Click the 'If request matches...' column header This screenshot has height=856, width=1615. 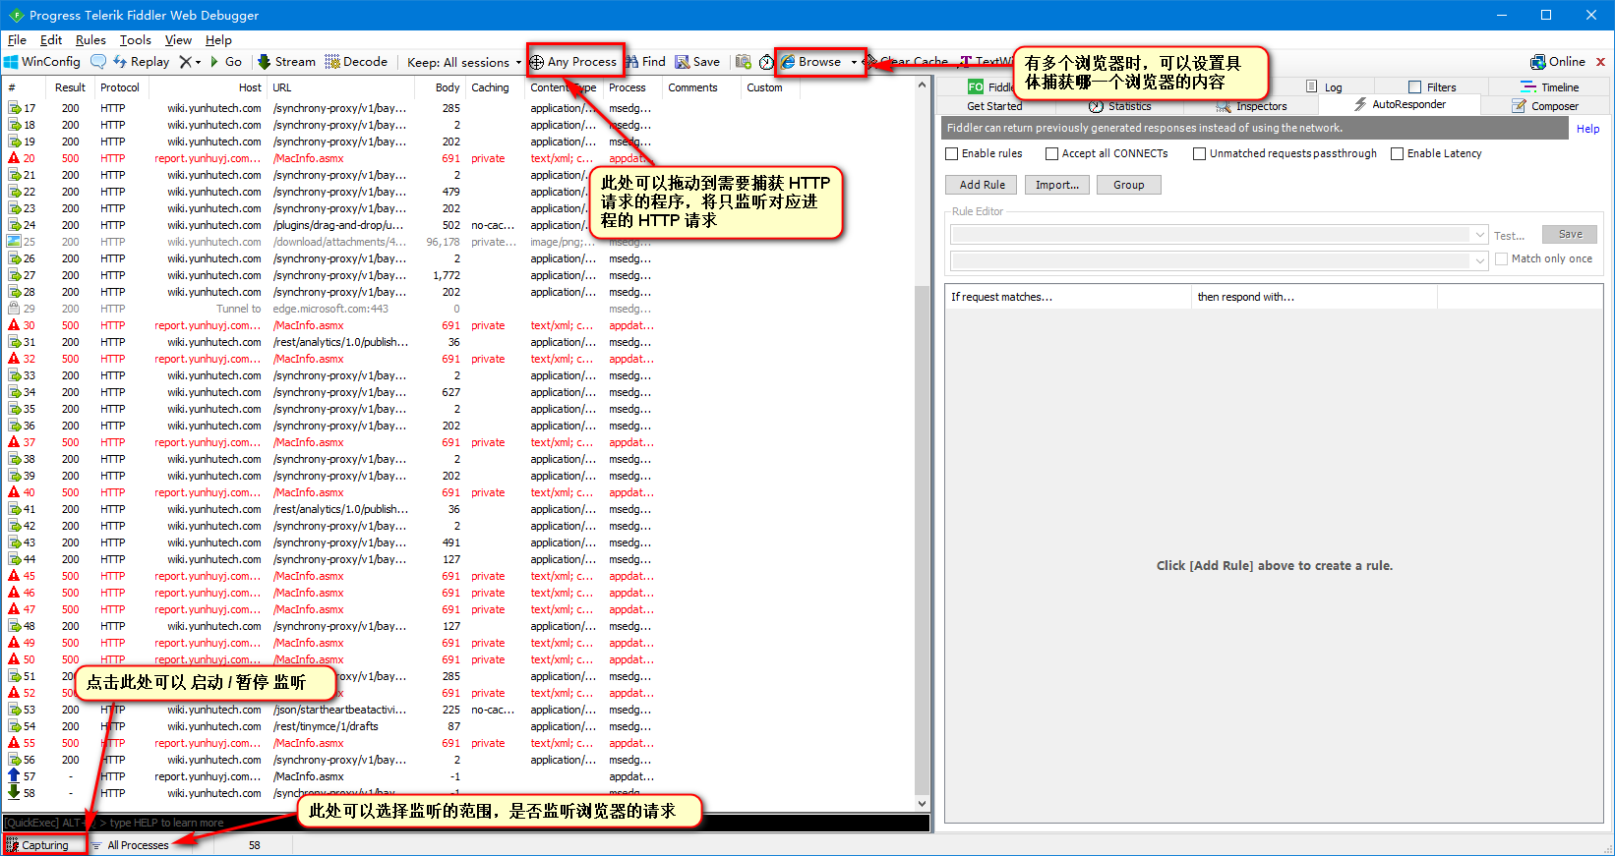[x=1067, y=297]
